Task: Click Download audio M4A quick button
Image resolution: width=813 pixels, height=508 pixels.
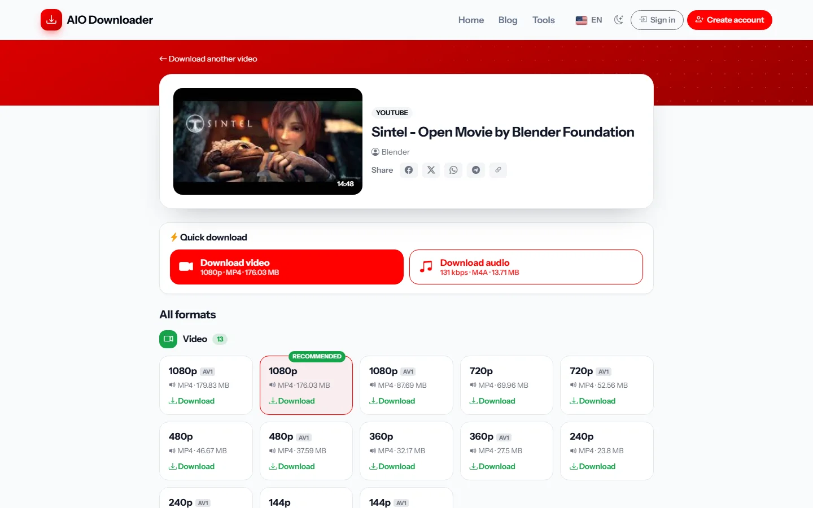Action: [x=526, y=267]
